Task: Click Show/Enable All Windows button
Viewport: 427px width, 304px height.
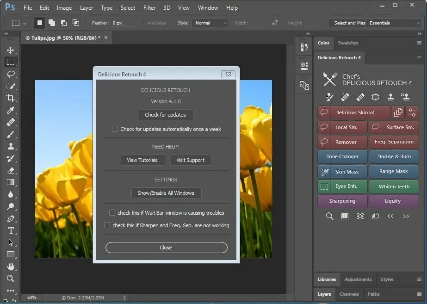Action: [166, 193]
